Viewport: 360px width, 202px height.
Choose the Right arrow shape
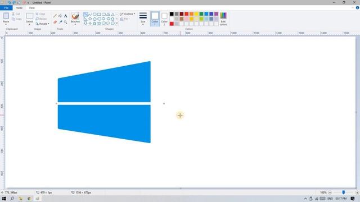click(103, 19)
